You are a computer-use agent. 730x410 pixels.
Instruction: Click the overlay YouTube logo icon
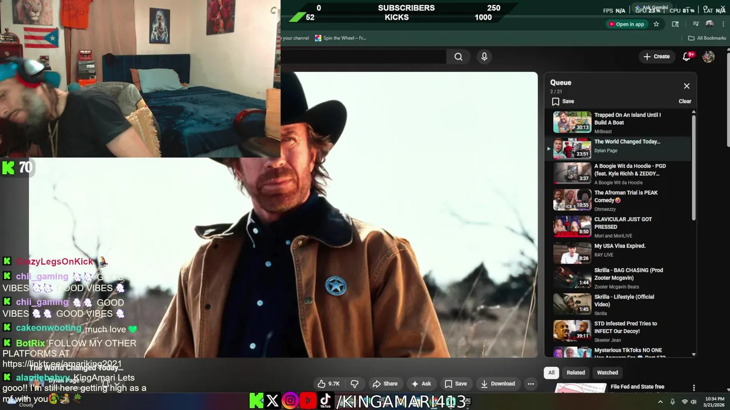click(308, 401)
